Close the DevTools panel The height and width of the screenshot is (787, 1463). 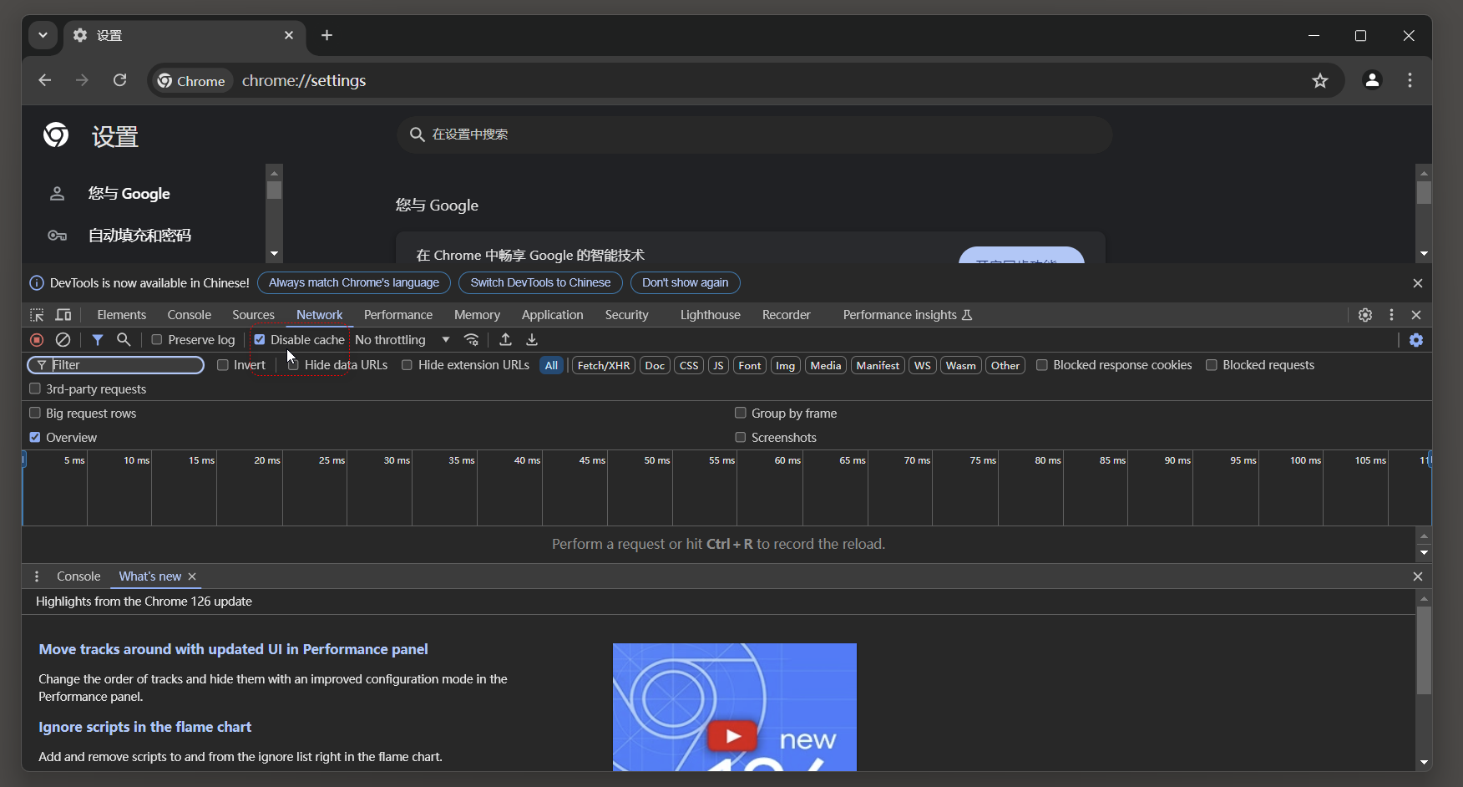point(1416,315)
